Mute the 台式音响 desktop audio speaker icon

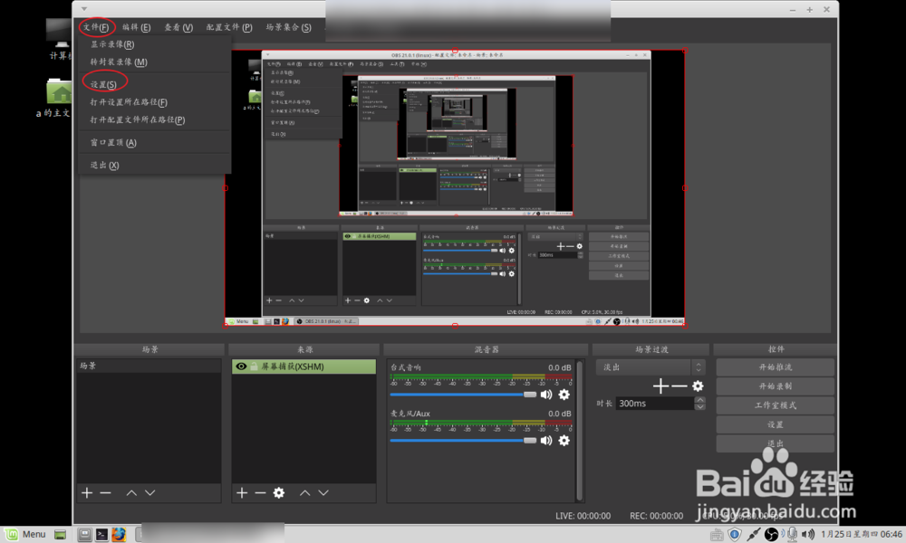pos(548,395)
